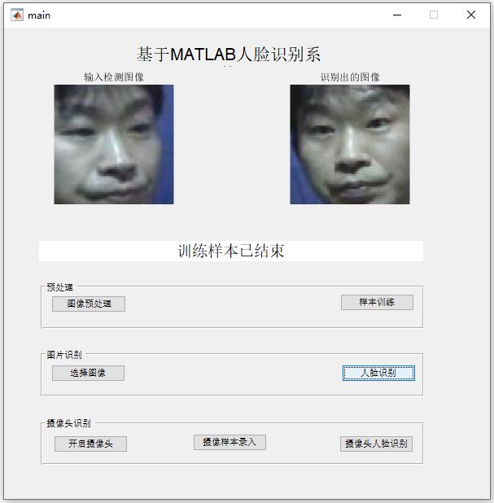Click the 图片识别 panel title
Screen dimensions: 494x503
[x=64, y=355]
